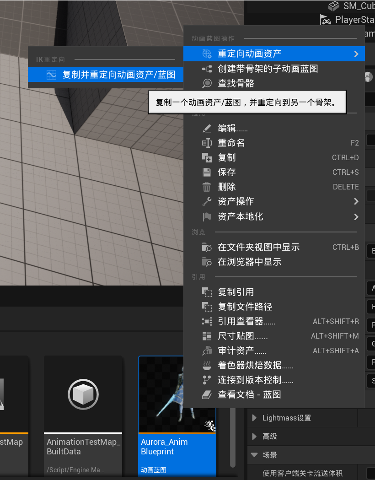Choose 复制文件路径 menu entry
This screenshot has width=375, height=480.
pos(245,307)
